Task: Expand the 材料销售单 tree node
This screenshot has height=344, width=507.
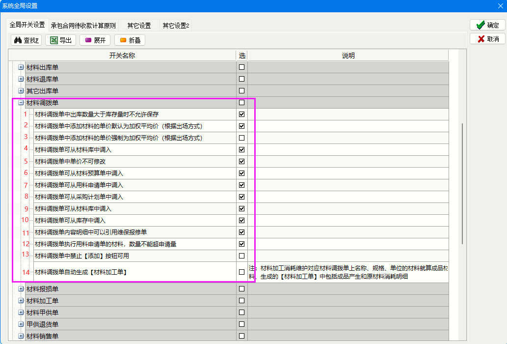Action: click(21, 336)
